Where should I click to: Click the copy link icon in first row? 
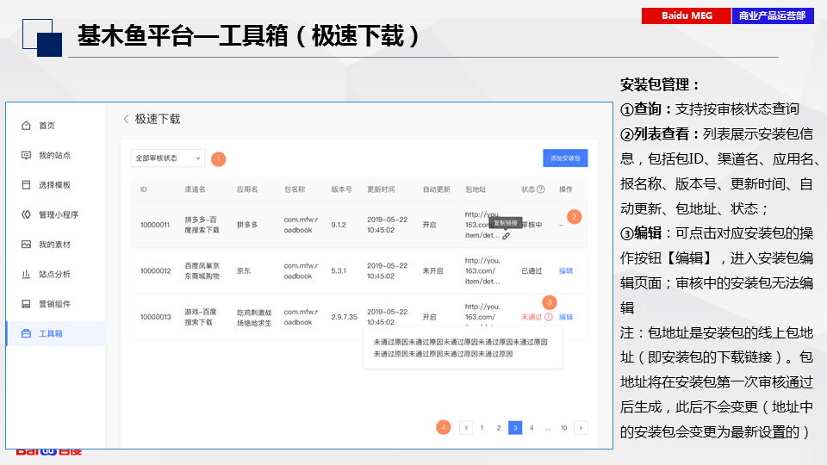(506, 236)
